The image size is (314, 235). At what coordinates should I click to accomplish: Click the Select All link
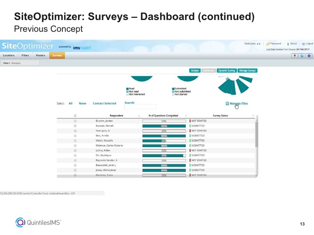pos(71,103)
